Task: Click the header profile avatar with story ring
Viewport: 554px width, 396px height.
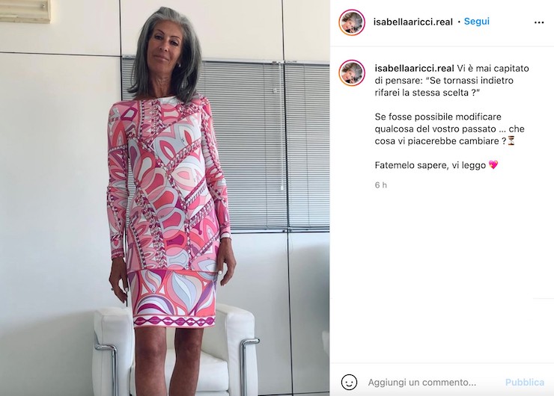Action: (352, 22)
